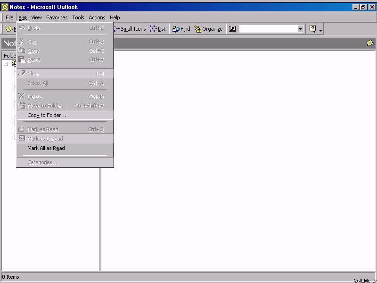Open the File menu
The width and height of the screenshot is (377, 283).
click(9, 17)
